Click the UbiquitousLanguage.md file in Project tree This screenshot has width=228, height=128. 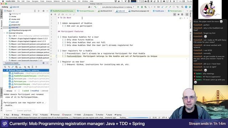[x=21, y=30]
